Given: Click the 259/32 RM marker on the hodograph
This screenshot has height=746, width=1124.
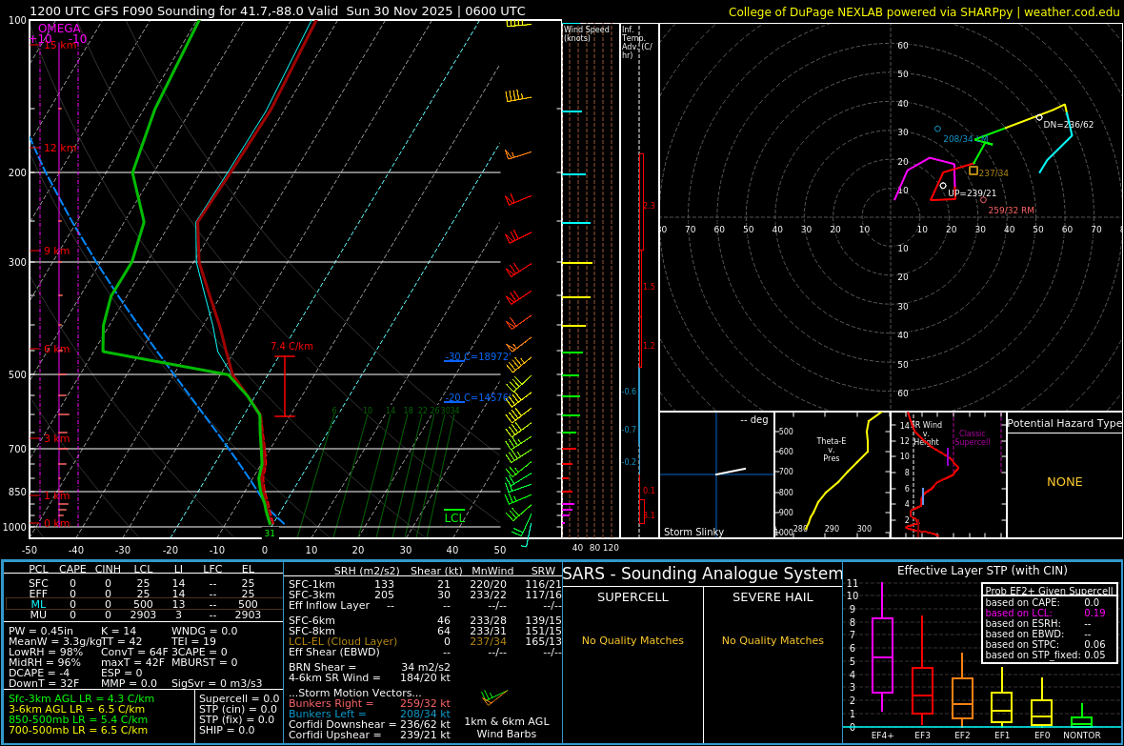Looking at the screenshot, I should [983, 200].
